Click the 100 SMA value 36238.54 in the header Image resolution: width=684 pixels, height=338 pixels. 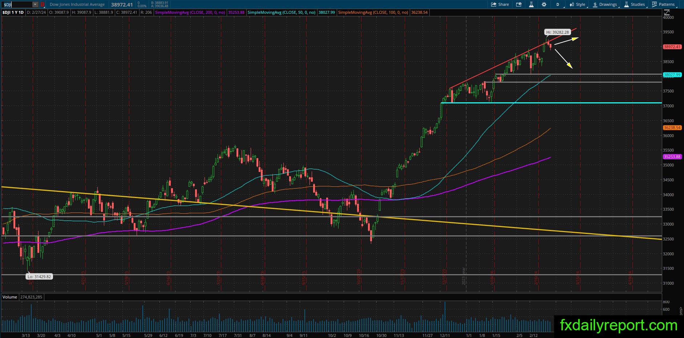419,12
